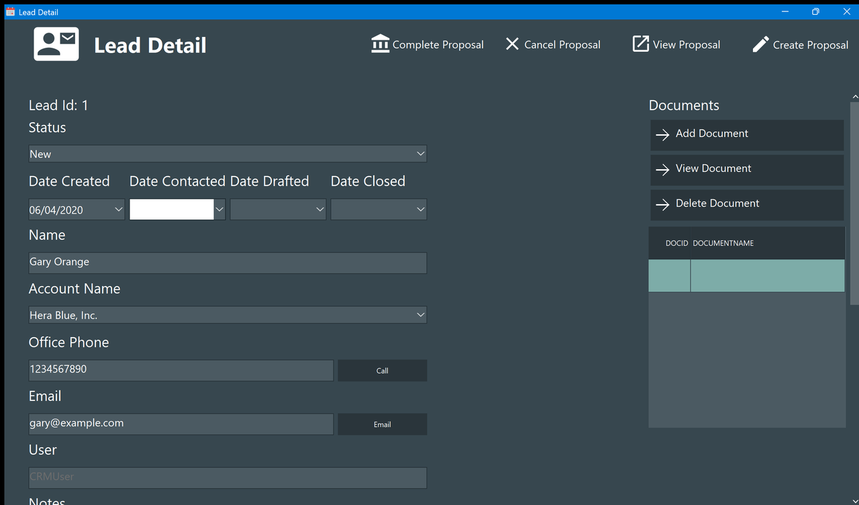The width and height of the screenshot is (859, 505).
Task: Click the View Document button text
Action: [713, 168]
